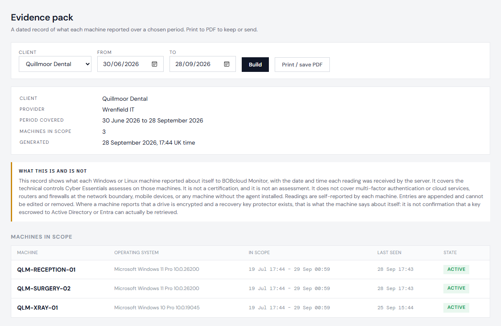Click the What this is and is not heading
The width and height of the screenshot is (501, 326).
pos(53,171)
